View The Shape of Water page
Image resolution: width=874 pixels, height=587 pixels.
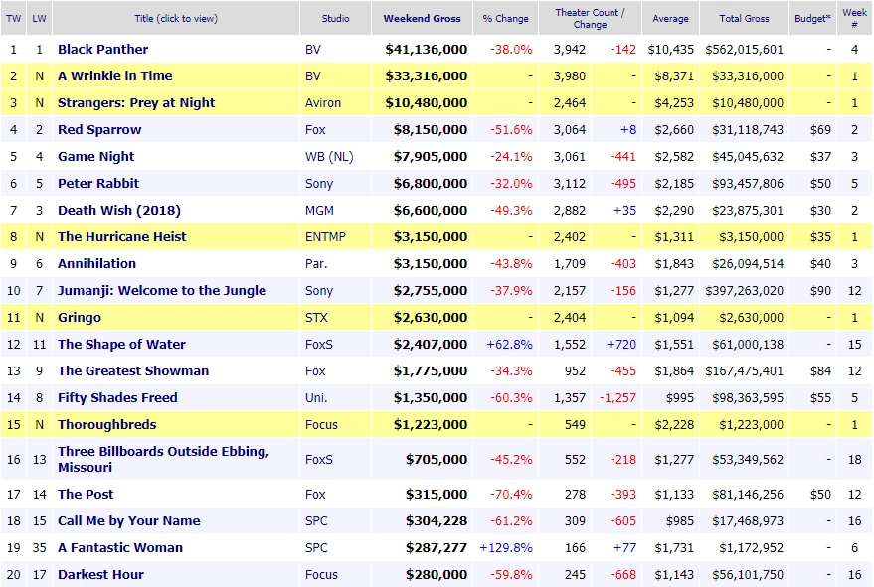(x=121, y=345)
